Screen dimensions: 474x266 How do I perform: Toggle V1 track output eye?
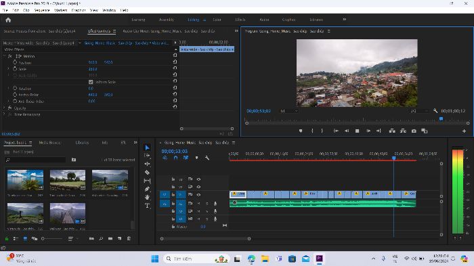(198, 195)
